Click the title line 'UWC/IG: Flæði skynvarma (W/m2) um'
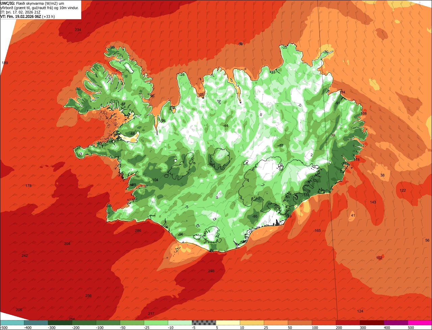 coord(32,3)
